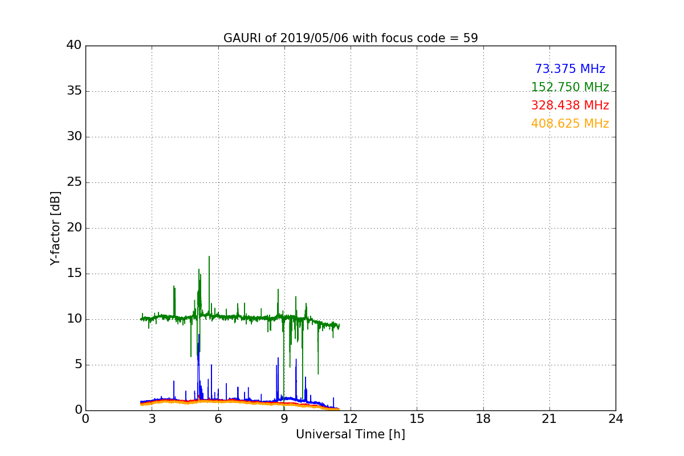Select the 408.625 MHz legend label

click(570, 124)
